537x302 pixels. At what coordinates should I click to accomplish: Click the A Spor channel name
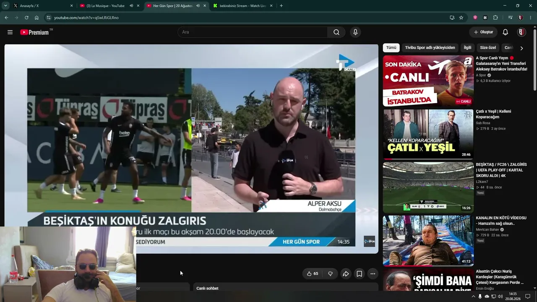click(481, 75)
